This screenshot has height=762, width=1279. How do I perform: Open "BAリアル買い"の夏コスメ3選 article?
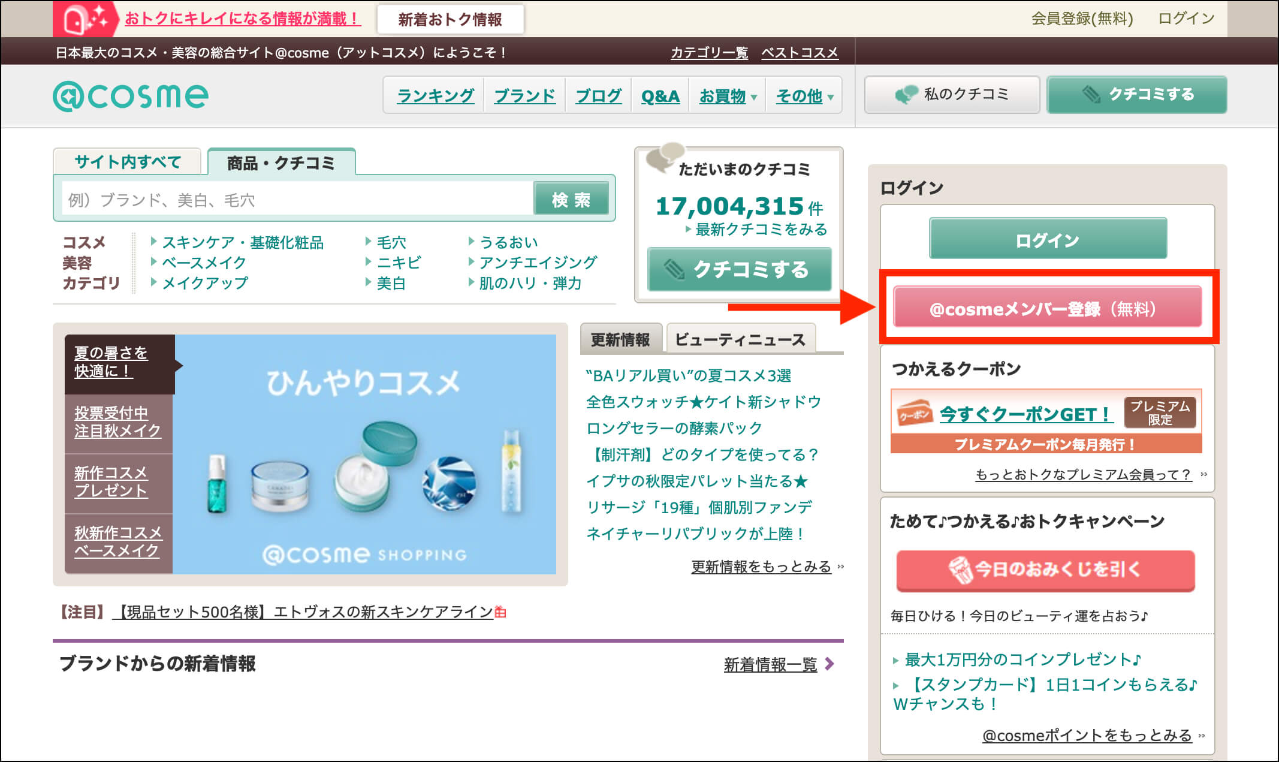point(688,376)
